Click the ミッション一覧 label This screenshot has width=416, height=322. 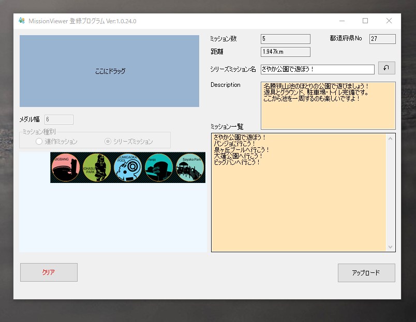coord(227,127)
